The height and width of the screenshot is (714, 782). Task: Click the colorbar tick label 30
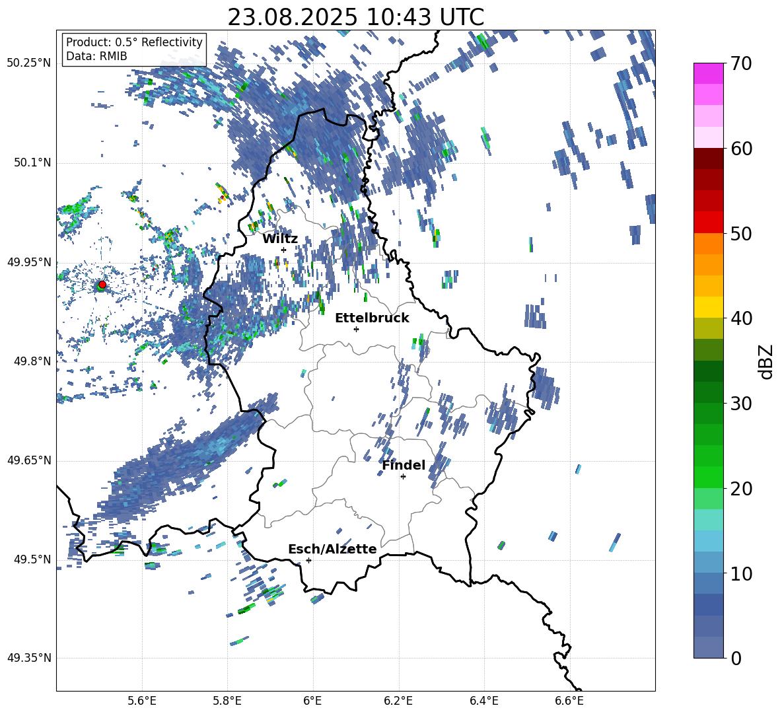tap(741, 404)
